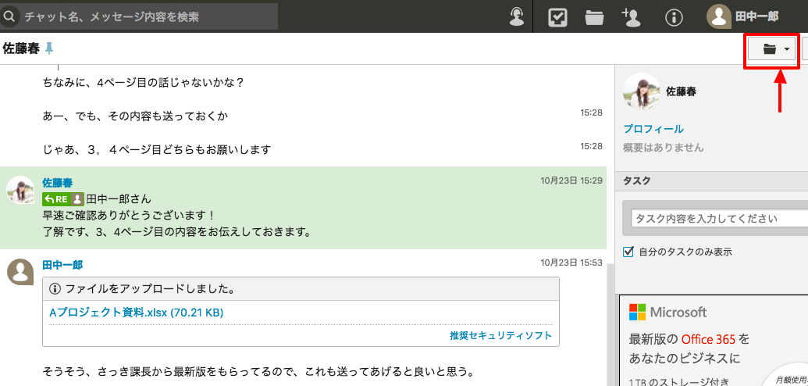Click the Microsoft Office 365 advertisement
This screenshot has height=386, width=808.
click(x=714, y=341)
